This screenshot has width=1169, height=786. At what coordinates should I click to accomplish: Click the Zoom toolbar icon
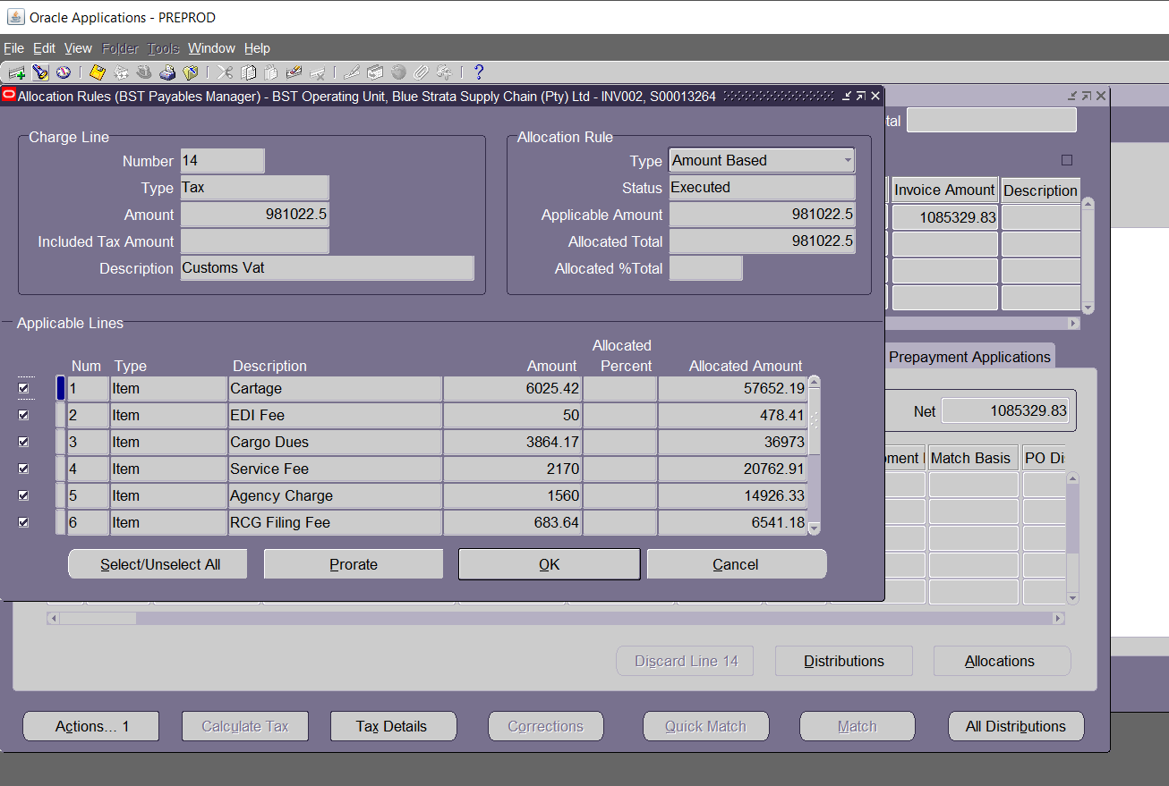(x=375, y=72)
